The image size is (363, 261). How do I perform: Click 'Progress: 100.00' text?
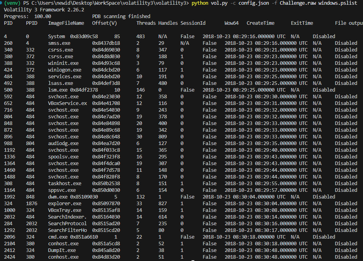28,17
